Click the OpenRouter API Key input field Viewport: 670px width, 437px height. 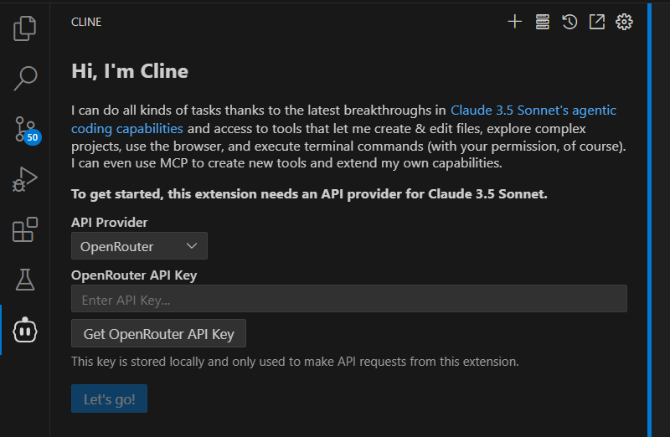click(348, 299)
